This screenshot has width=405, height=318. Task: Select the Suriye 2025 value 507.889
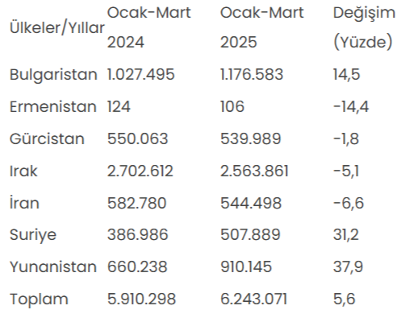(x=250, y=235)
